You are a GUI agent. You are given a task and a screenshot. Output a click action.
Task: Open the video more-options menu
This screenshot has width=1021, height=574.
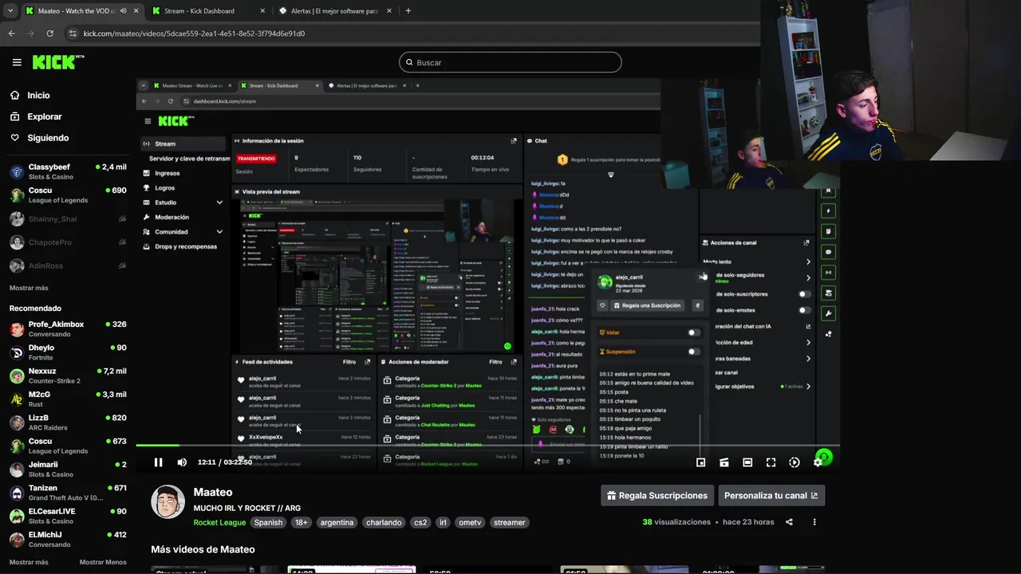(814, 522)
